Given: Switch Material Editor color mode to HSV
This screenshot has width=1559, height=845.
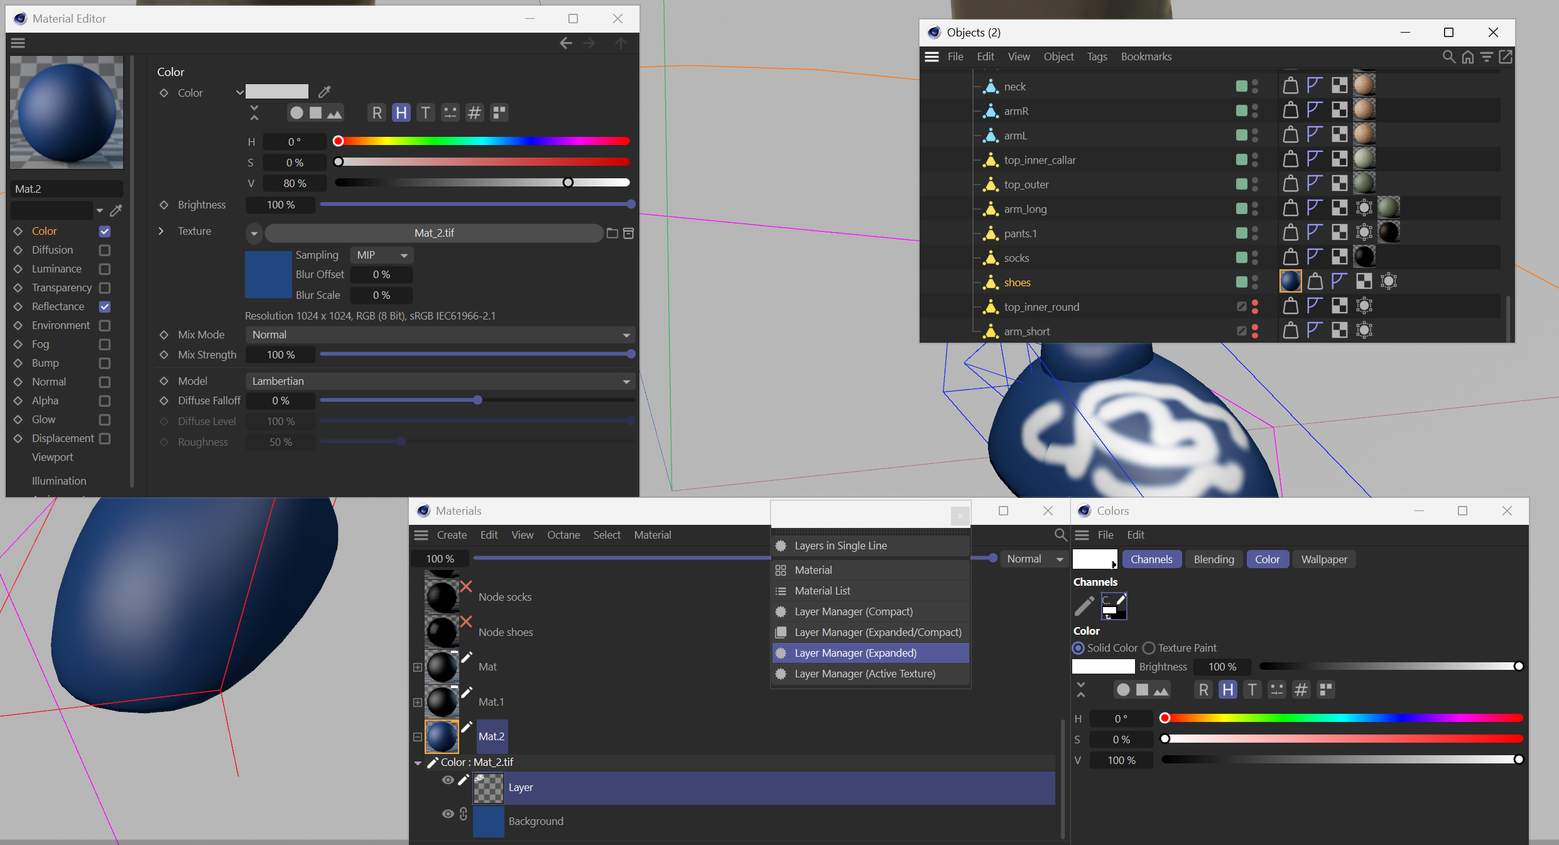Looking at the screenshot, I should click(401, 113).
